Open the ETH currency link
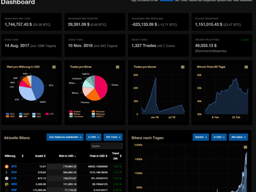256x192 pixels. tap(14, 172)
